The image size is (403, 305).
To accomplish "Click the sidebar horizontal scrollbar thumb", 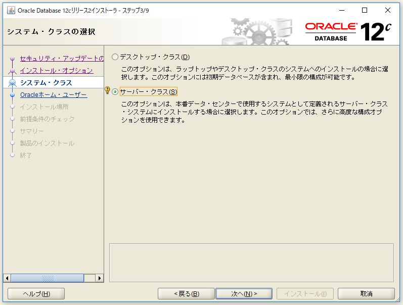I will coord(48,278).
